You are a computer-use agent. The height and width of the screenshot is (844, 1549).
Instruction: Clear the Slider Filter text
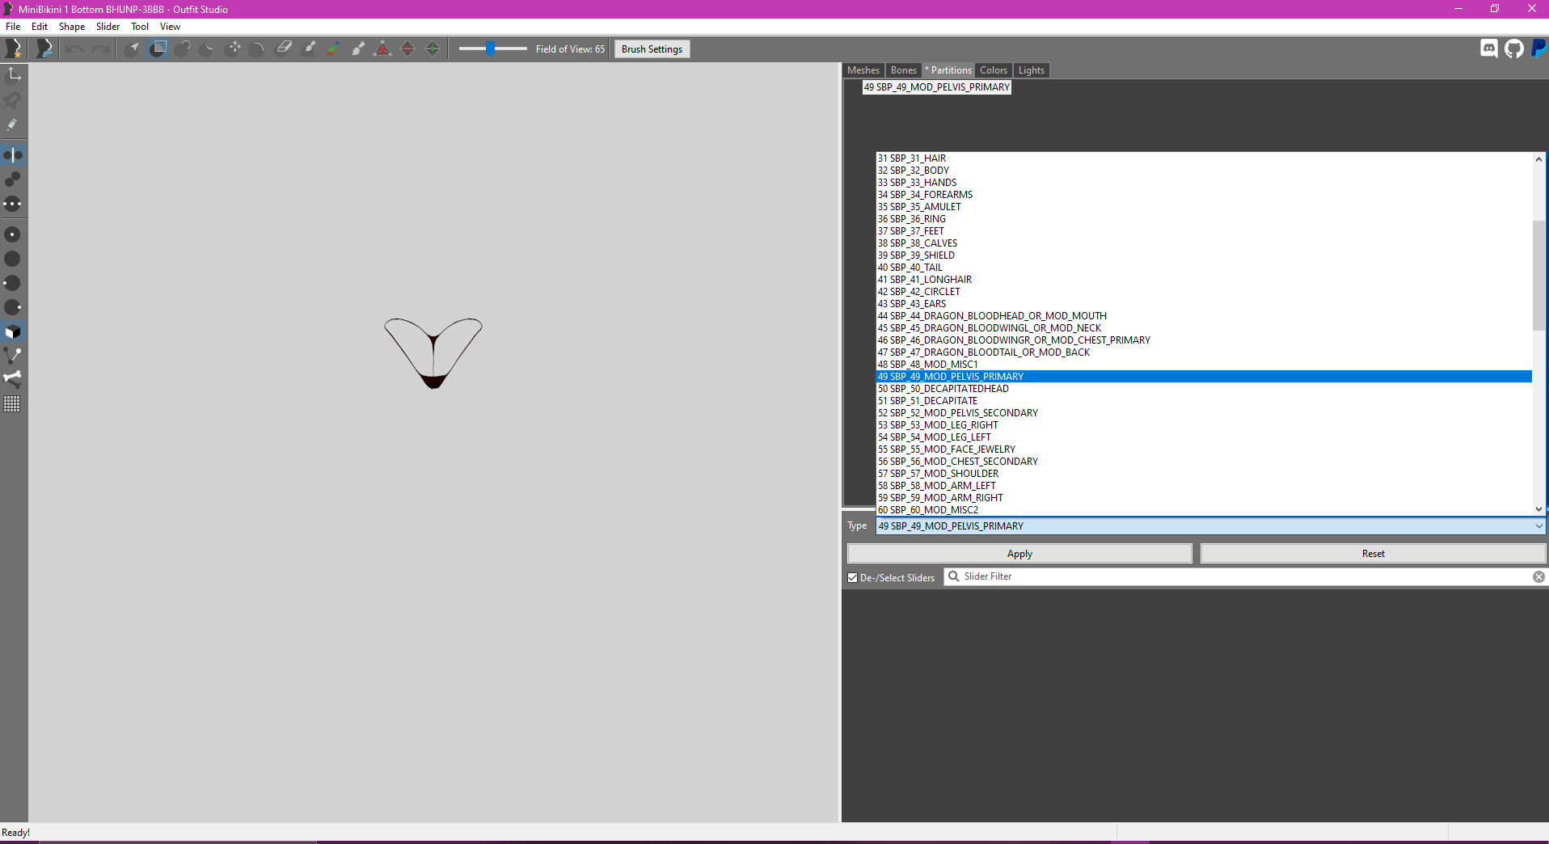[x=1538, y=576]
